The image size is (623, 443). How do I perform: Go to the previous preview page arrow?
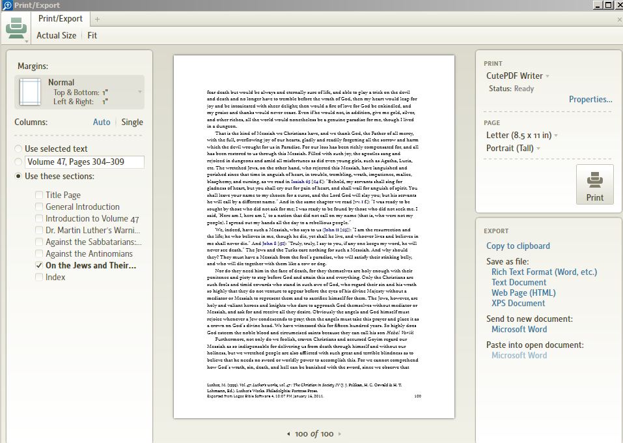tap(288, 434)
